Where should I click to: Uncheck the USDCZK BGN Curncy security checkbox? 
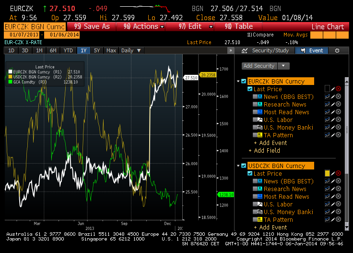pos(244,166)
